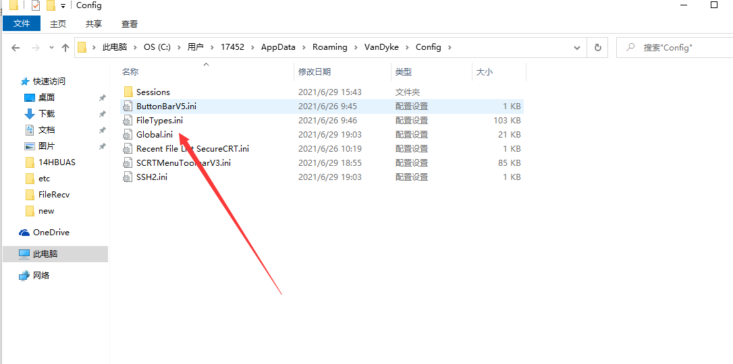Click Roaming in the address bar
The image size is (733, 364).
(330, 47)
